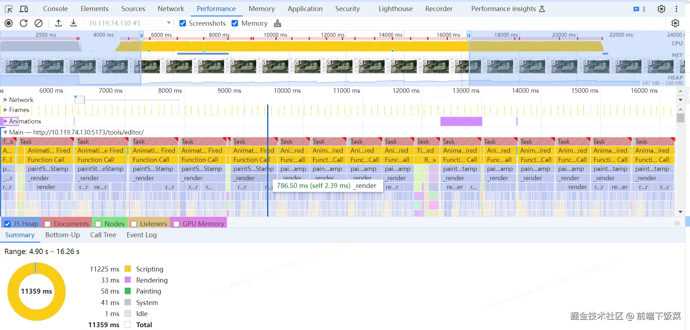This screenshot has height=330, width=690.
Task: Clear the performance recording
Action: [39, 23]
